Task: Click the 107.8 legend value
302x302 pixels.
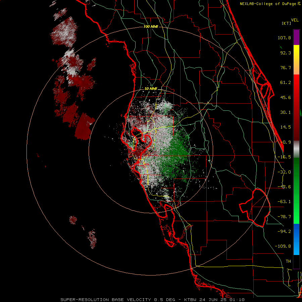Action: (x=284, y=38)
